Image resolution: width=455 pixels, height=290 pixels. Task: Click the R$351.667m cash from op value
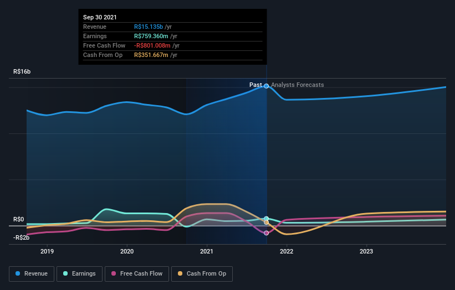tap(151, 55)
